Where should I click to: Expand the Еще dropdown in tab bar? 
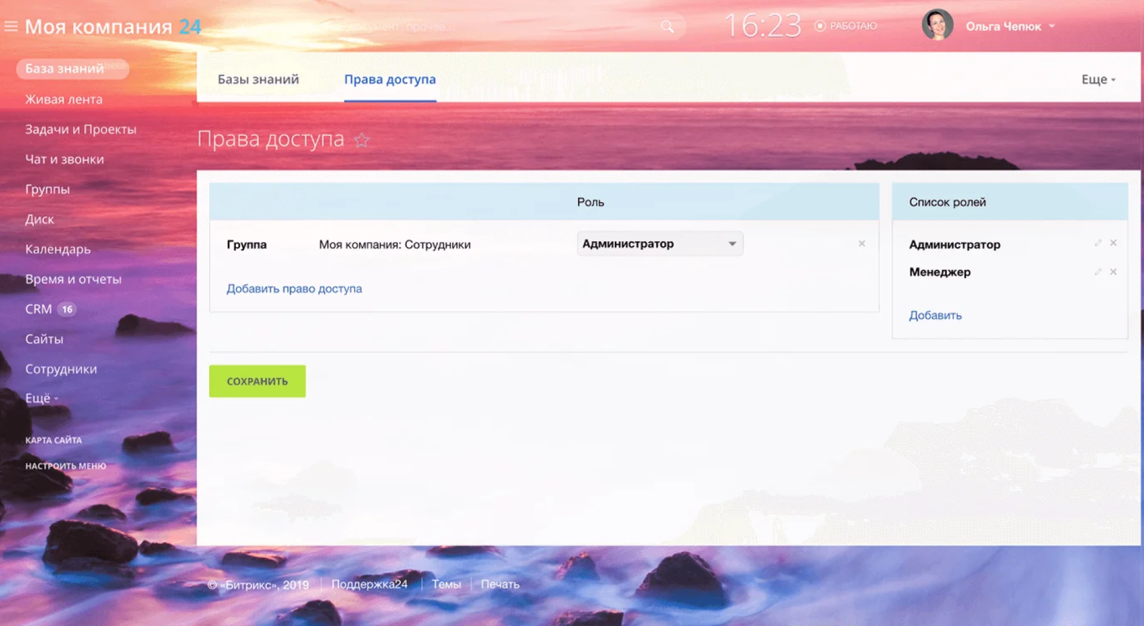pyautogui.click(x=1099, y=79)
